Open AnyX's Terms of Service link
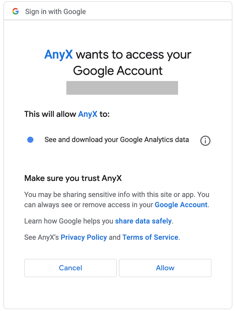The image size is (235, 311). click(x=150, y=237)
